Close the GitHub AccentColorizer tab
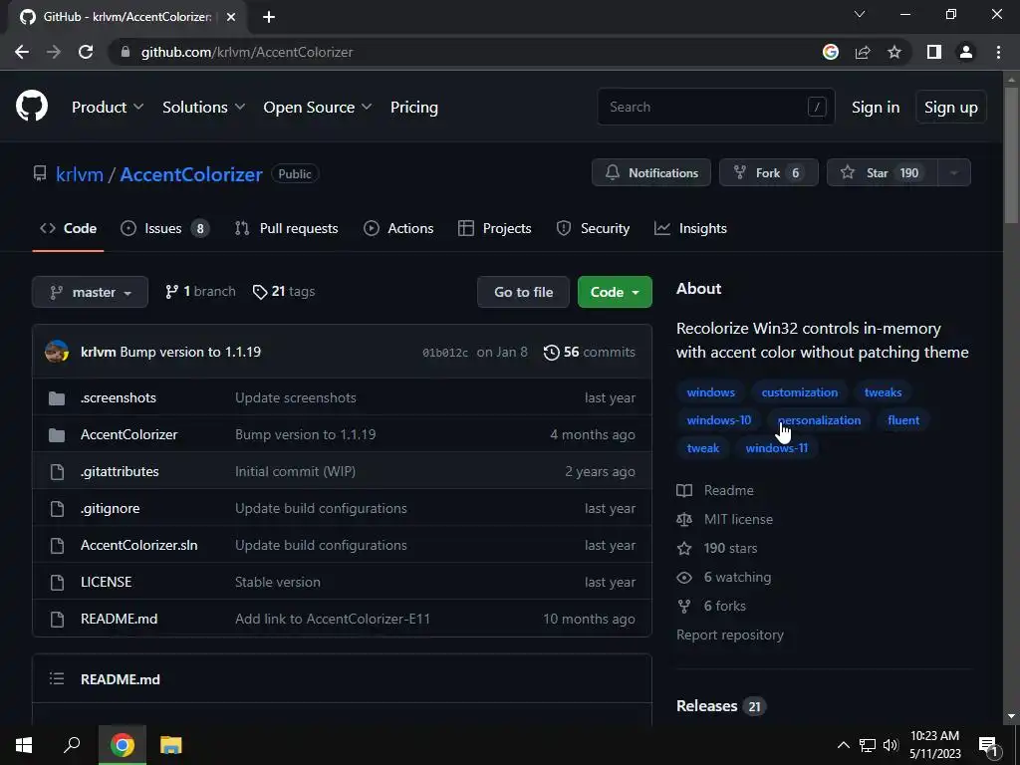The image size is (1020, 765). (x=231, y=17)
